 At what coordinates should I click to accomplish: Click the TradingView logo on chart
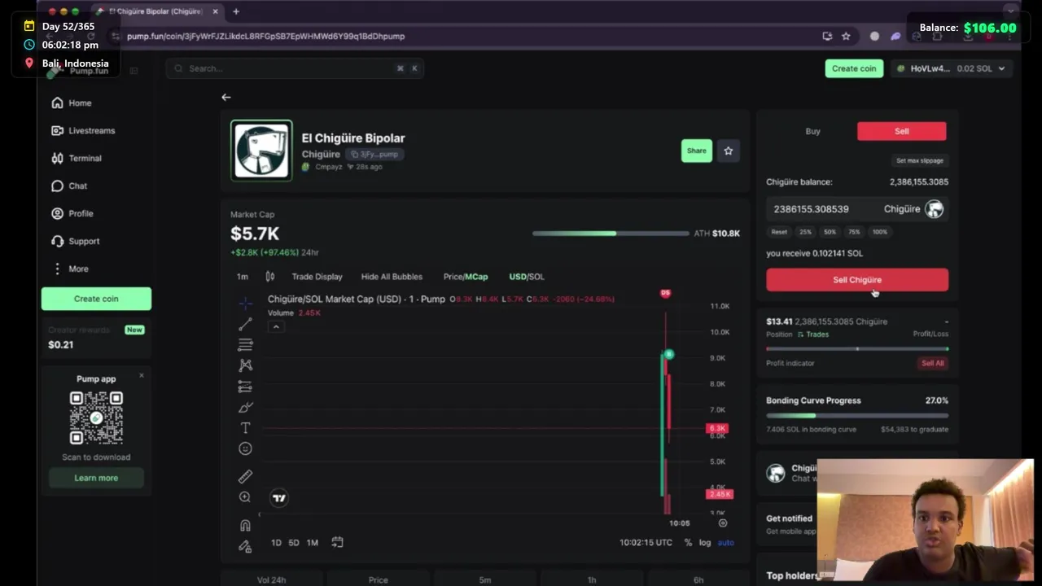279,498
